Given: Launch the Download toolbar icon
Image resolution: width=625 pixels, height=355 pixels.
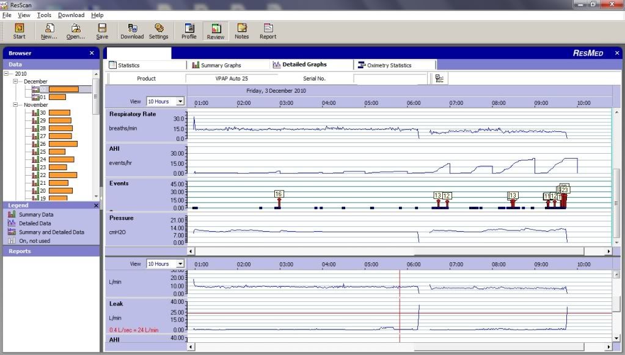Looking at the screenshot, I should [132, 31].
